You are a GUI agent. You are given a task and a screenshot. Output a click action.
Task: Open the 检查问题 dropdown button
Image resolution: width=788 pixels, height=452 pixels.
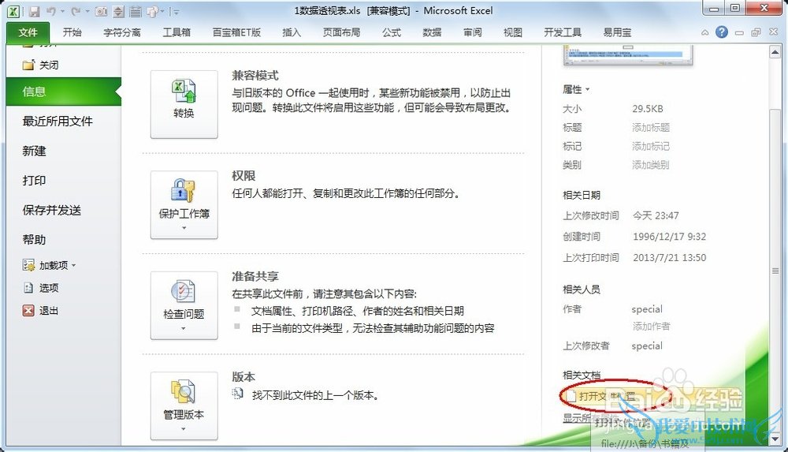coord(184,305)
